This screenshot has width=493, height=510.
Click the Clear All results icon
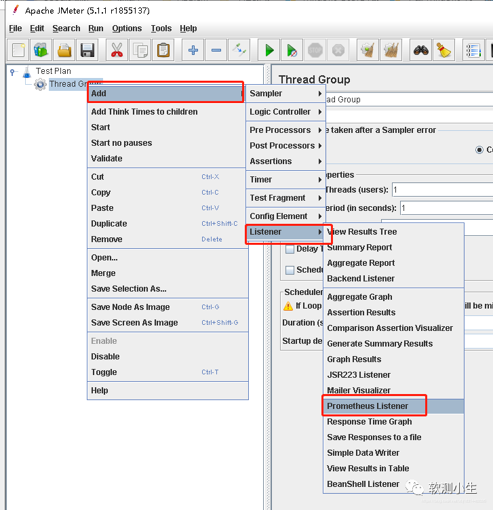coord(391,50)
